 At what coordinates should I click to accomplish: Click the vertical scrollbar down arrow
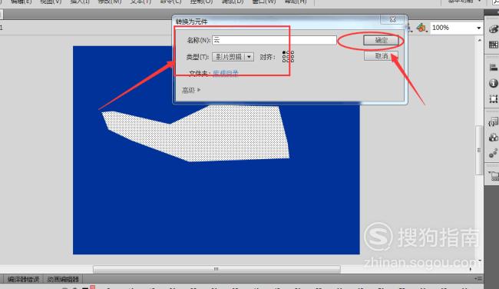[480, 261]
